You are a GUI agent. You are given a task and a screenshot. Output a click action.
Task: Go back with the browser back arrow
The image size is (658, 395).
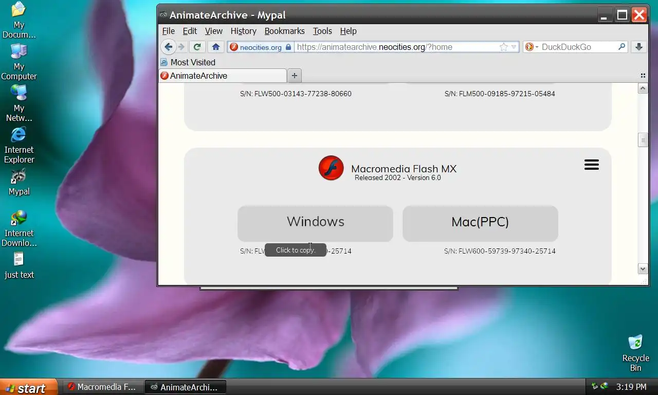click(x=168, y=47)
